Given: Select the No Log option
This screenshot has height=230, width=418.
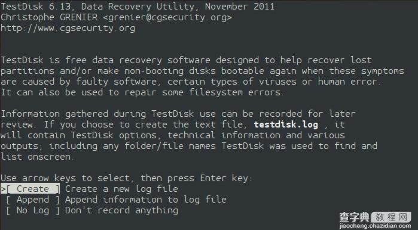Looking at the screenshot, I should tap(33, 210).
